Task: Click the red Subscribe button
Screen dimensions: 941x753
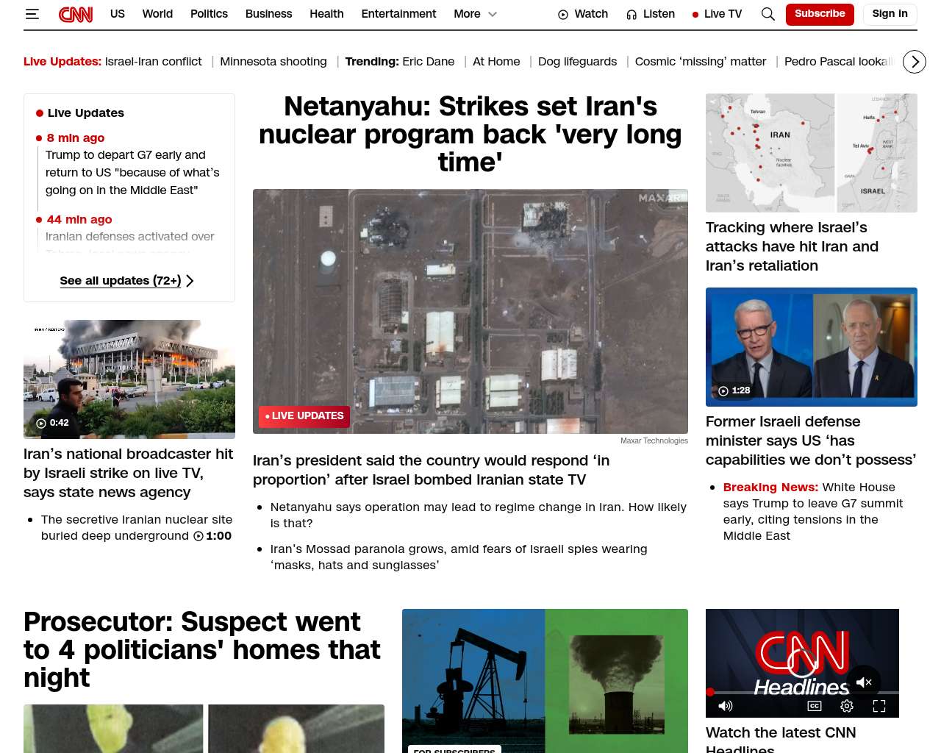Action: tap(820, 14)
